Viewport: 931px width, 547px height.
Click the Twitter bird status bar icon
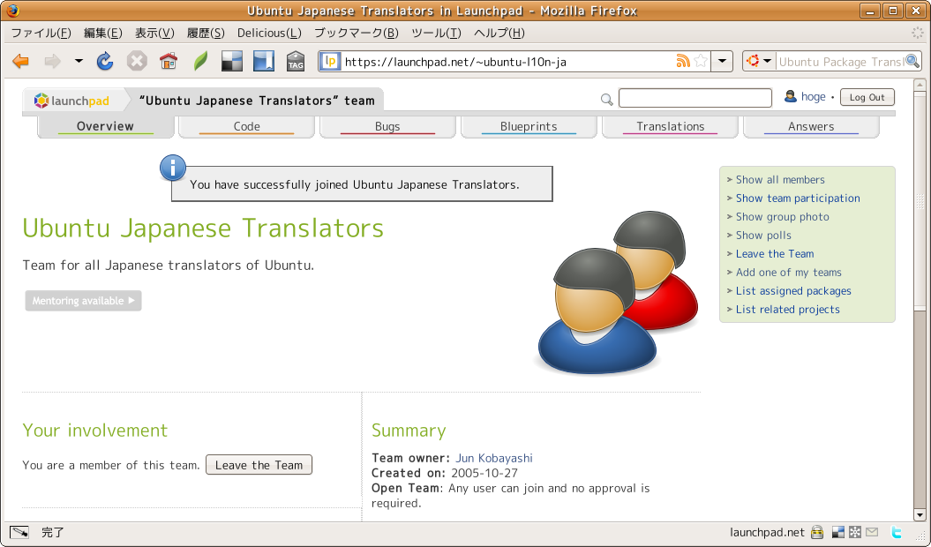click(896, 532)
